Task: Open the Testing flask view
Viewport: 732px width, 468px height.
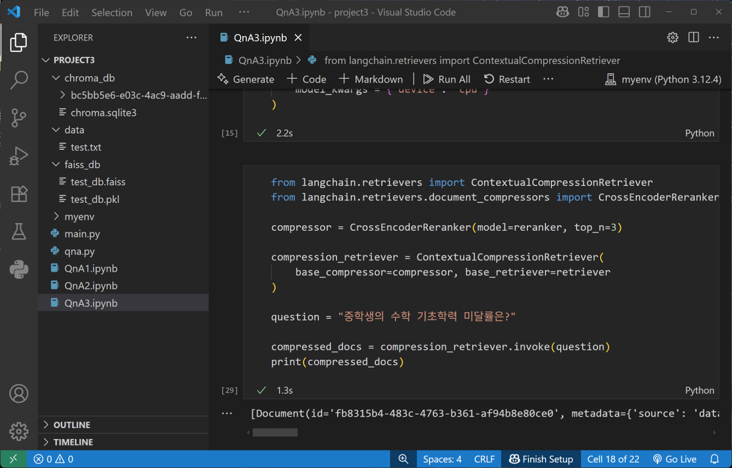Action: pos(19,231)
